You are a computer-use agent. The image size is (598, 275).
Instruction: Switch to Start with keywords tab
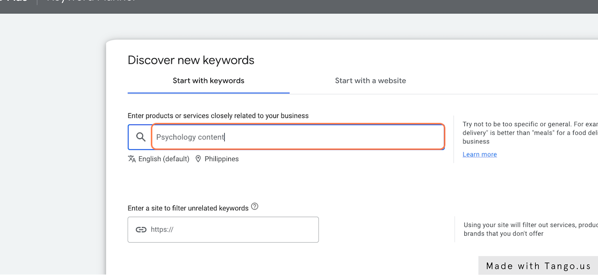point(208,81)
